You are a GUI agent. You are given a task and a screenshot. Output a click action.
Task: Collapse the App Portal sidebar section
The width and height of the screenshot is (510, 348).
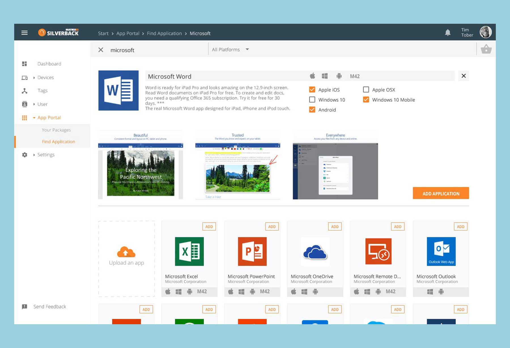34,118
